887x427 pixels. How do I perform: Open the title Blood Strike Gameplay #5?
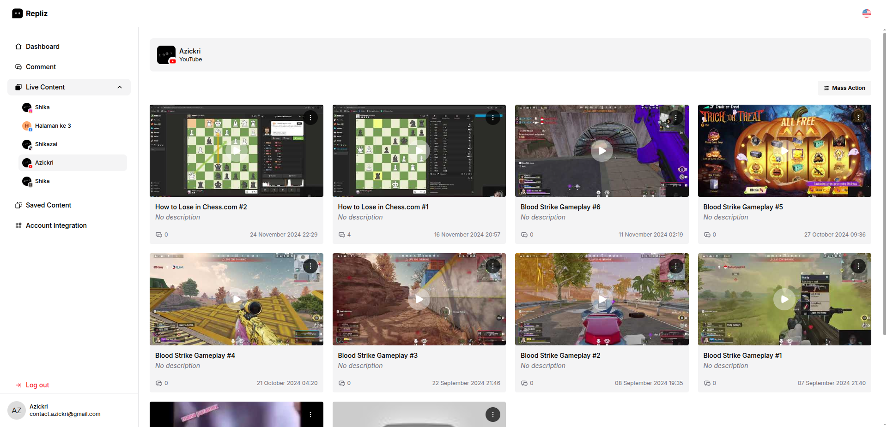[743, 207]
